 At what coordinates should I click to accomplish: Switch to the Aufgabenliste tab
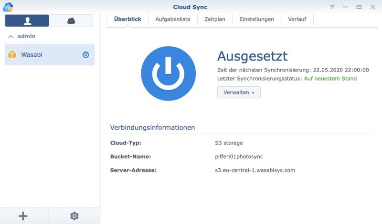173,19
